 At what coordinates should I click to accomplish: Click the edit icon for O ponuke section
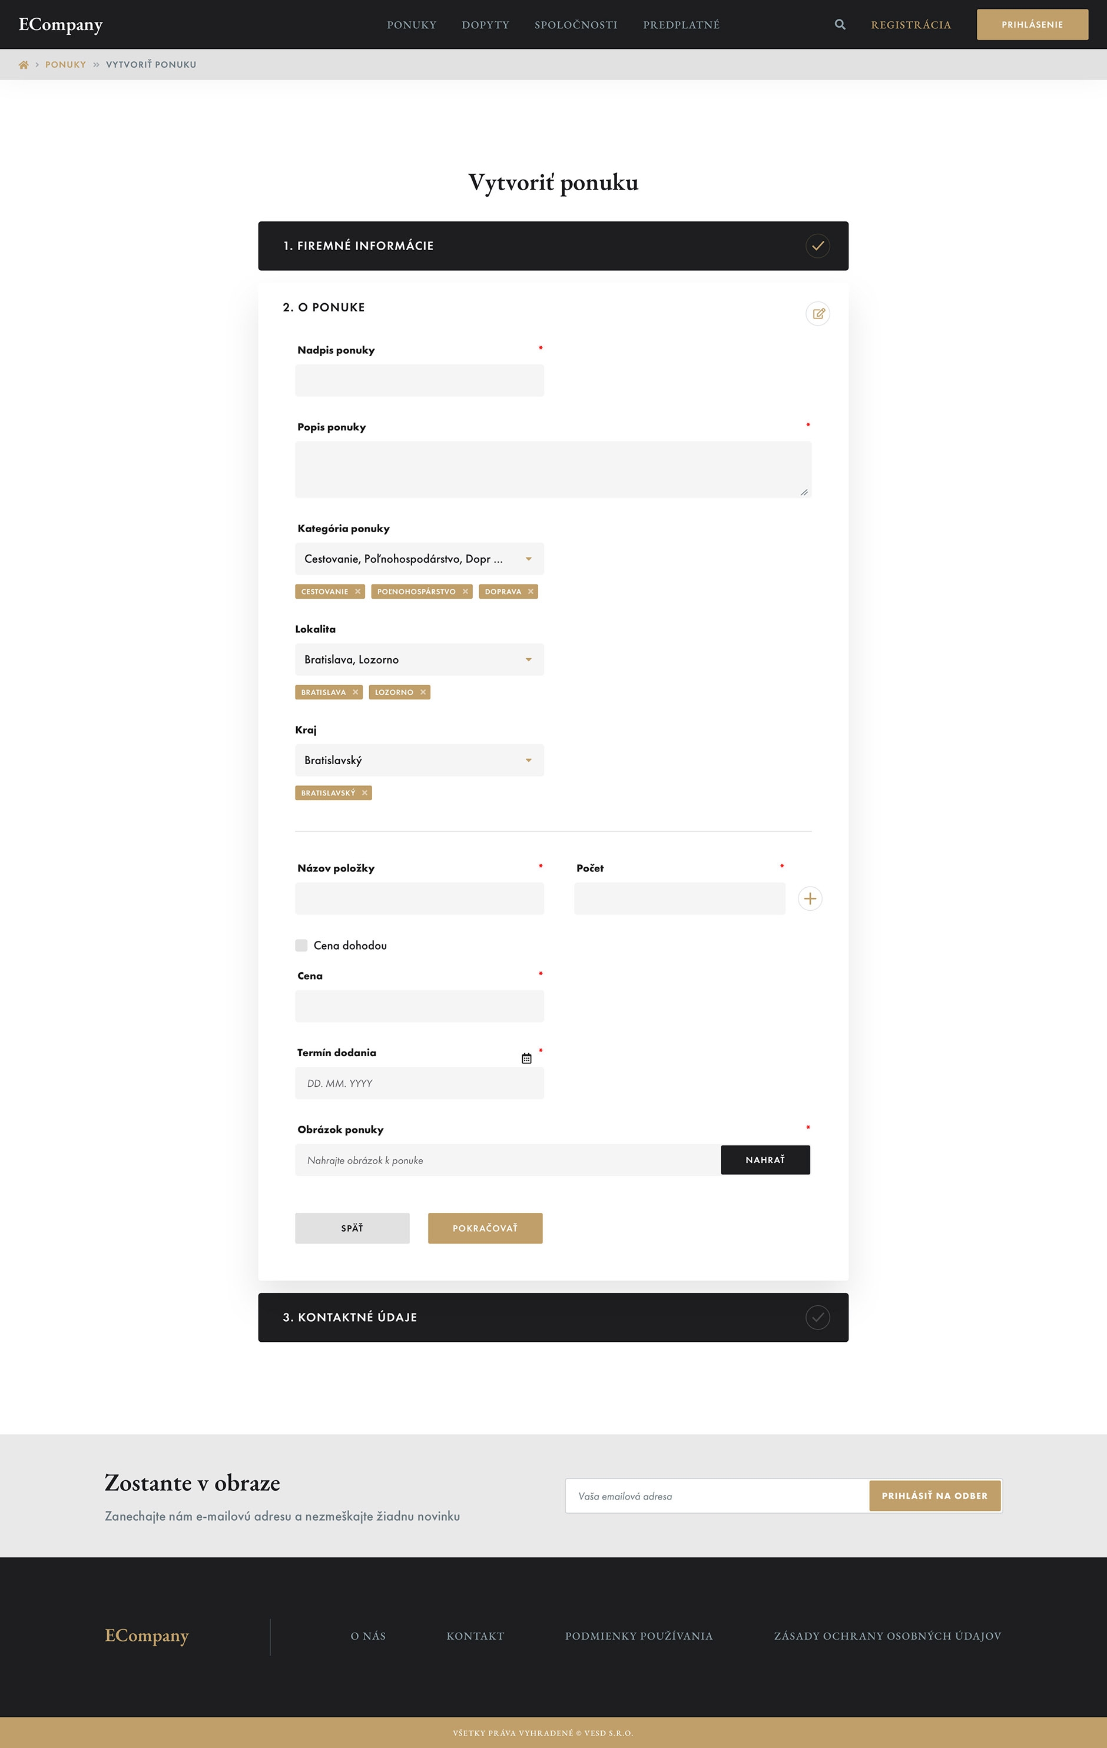click(x=818, y=314)
